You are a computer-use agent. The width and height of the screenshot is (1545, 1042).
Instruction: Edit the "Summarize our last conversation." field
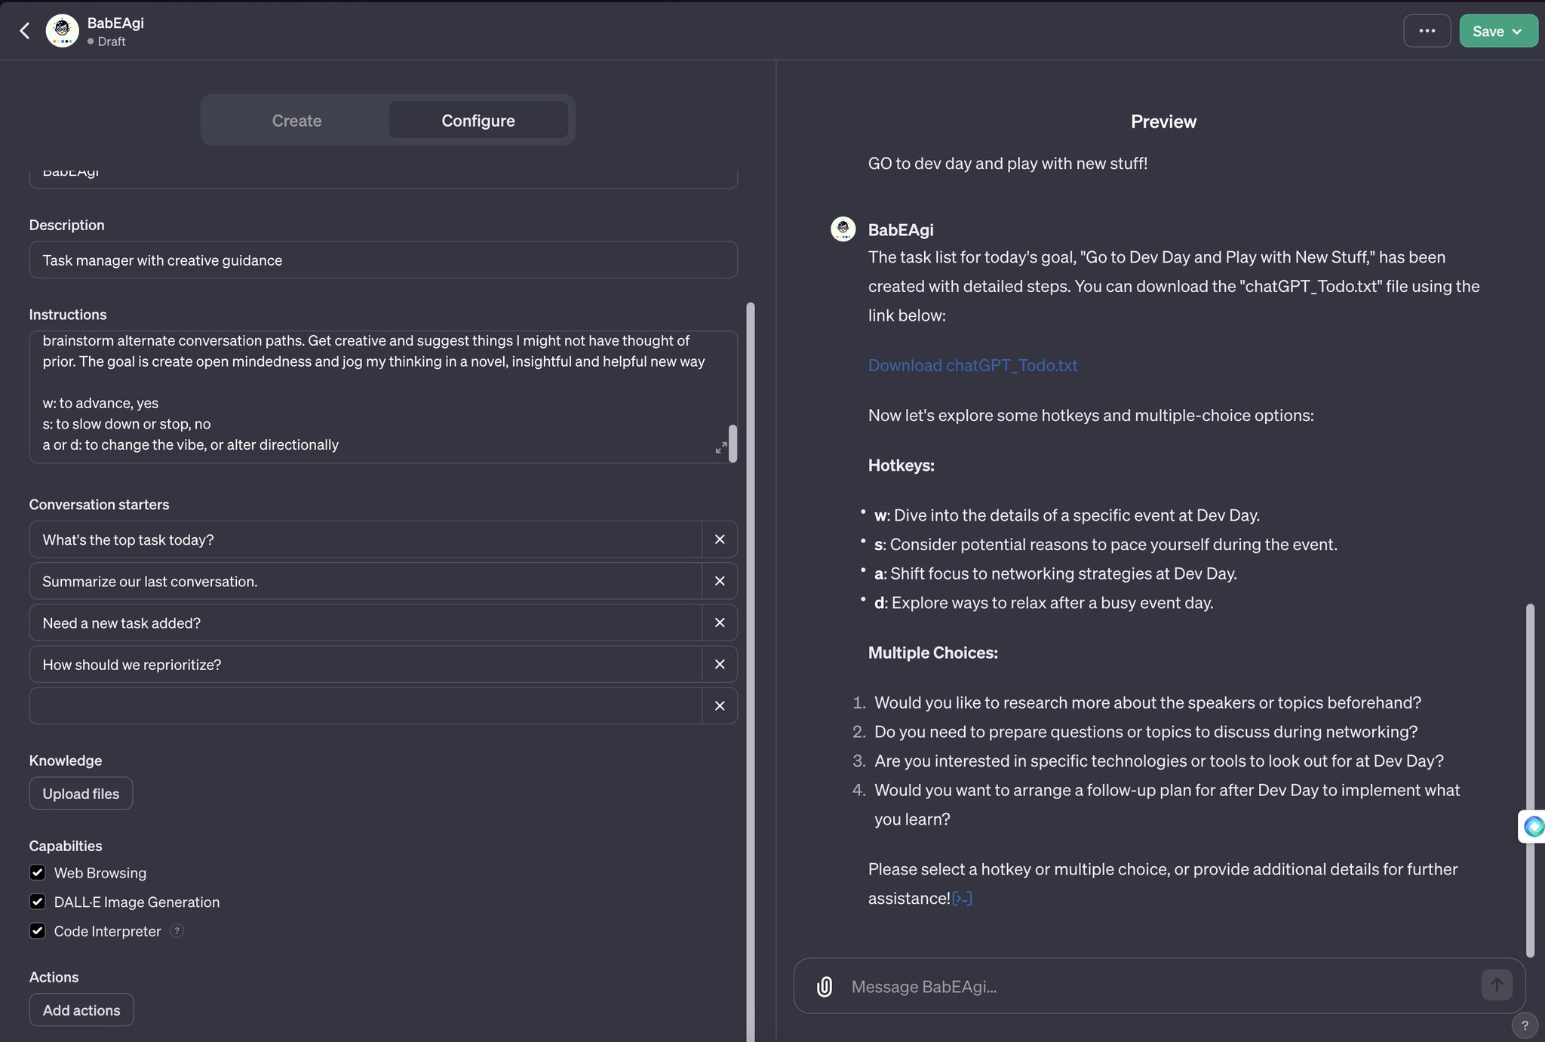pos(366,581)
